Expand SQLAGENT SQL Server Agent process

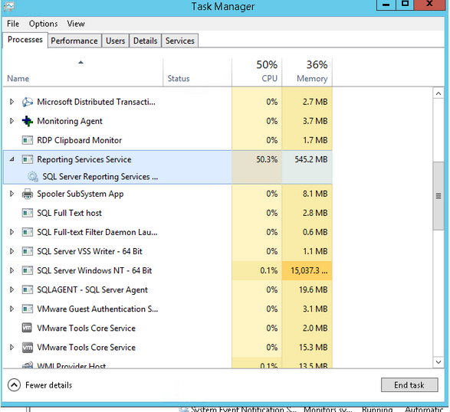coord(11,290)
